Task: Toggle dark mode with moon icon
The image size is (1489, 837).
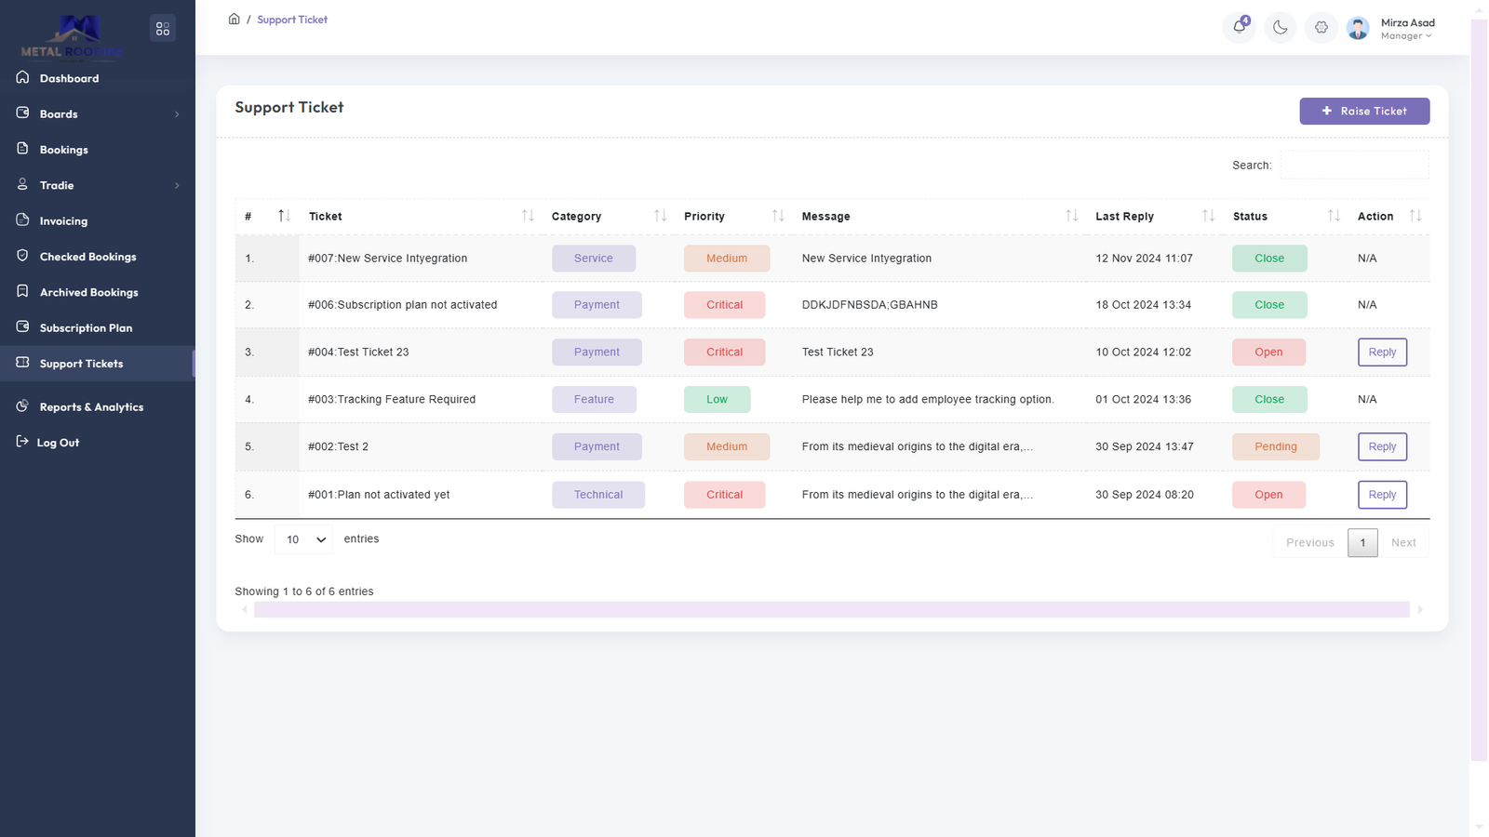Action: click(x=1281, y=28)
